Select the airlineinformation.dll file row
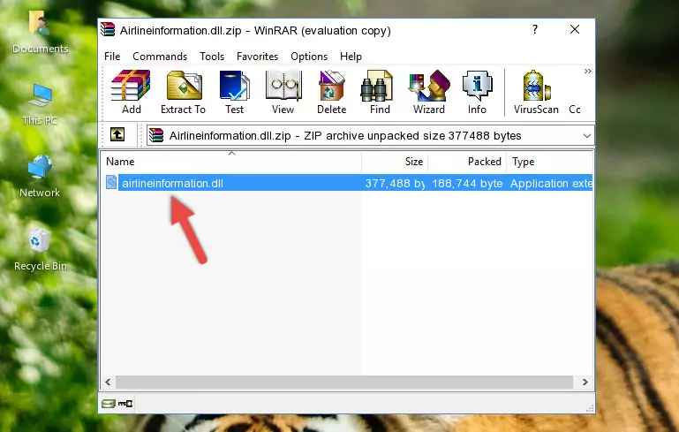 (347, 183)
